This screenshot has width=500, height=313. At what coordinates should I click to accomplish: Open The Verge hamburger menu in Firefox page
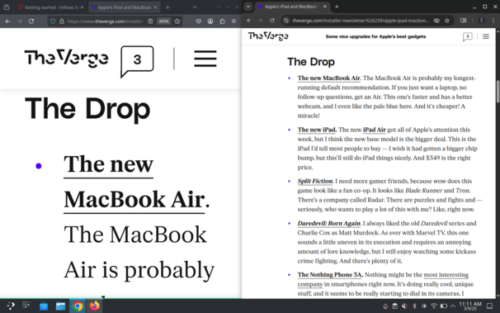205,59
